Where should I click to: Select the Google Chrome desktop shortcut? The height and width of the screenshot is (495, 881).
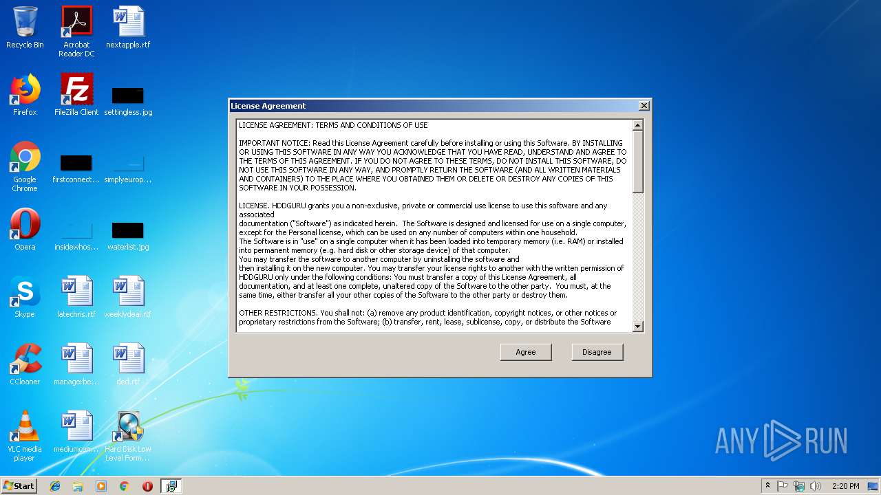(x=25, y=166)
